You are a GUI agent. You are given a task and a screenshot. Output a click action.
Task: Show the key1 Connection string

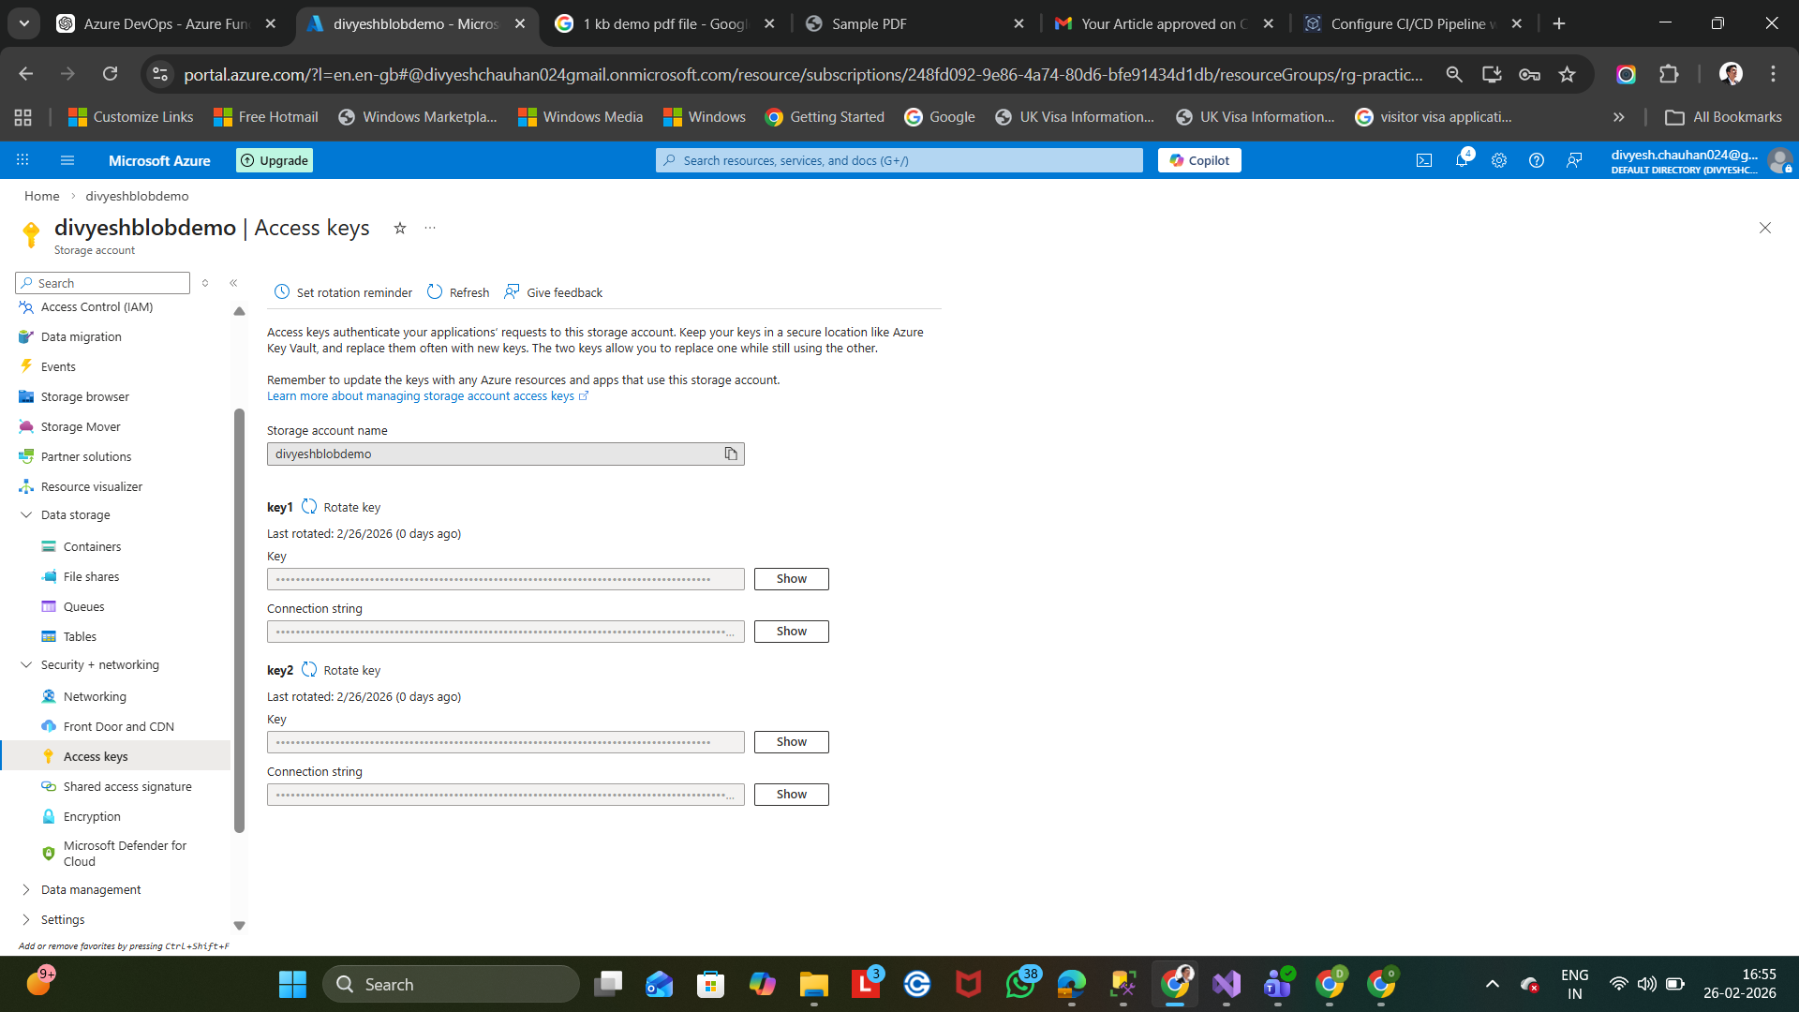(791, 632)
